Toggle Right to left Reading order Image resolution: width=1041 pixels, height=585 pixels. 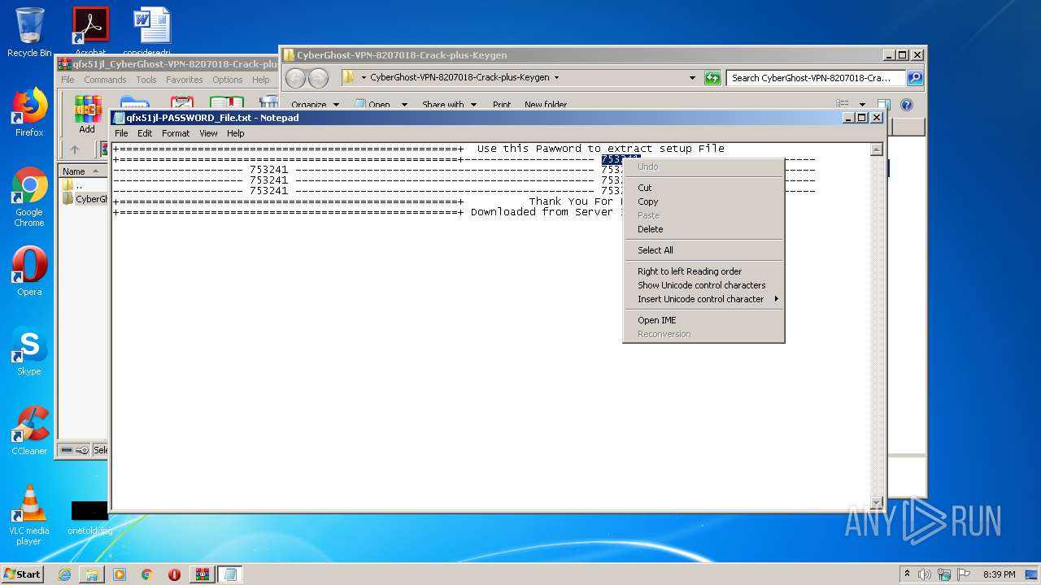tap(689, 271)
